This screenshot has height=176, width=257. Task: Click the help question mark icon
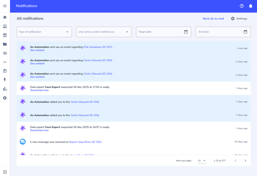242,6
